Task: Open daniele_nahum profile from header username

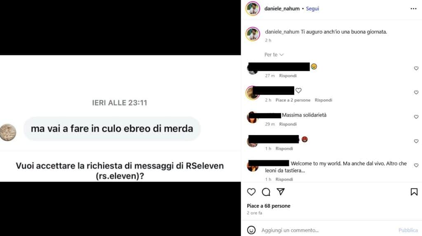Action: click(282, 9)
